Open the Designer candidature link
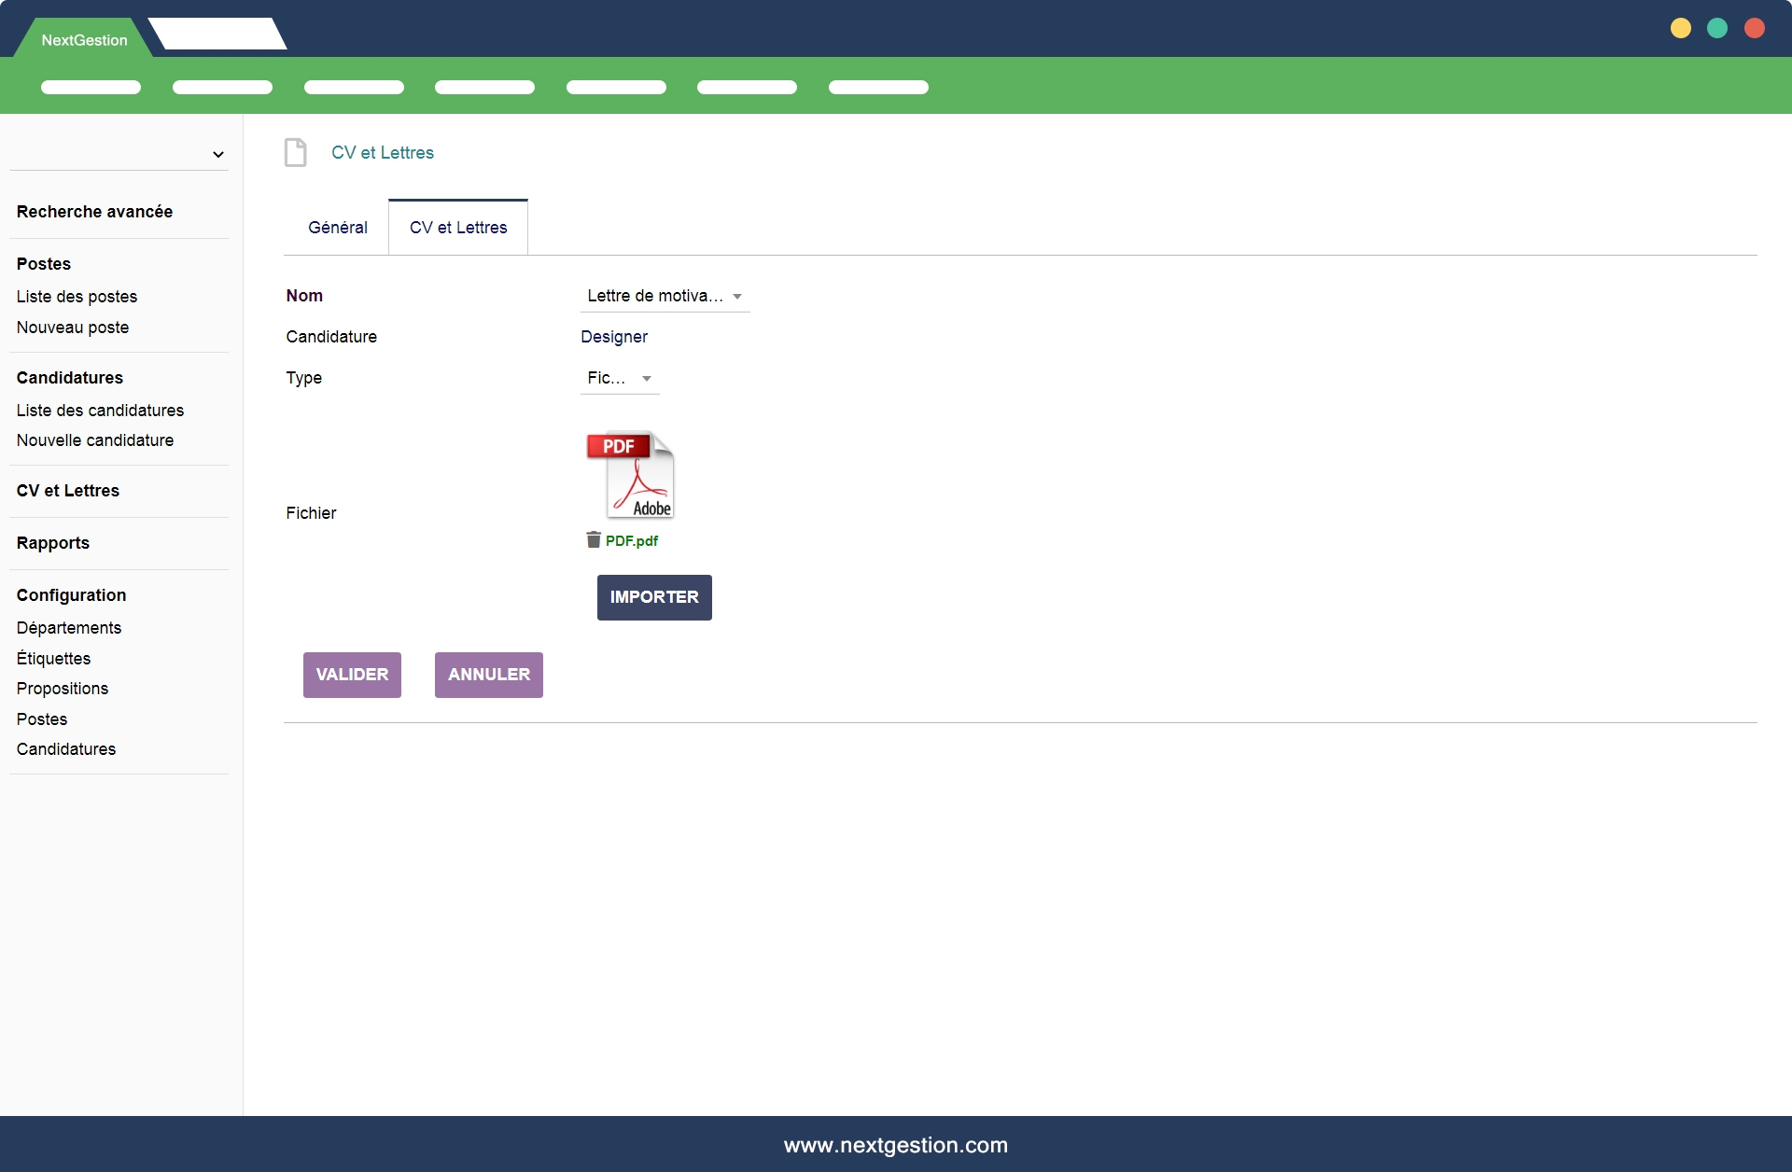 click(614, 337)
